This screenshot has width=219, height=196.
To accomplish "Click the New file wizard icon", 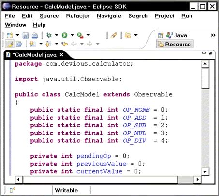I will [x=10, y=35].
